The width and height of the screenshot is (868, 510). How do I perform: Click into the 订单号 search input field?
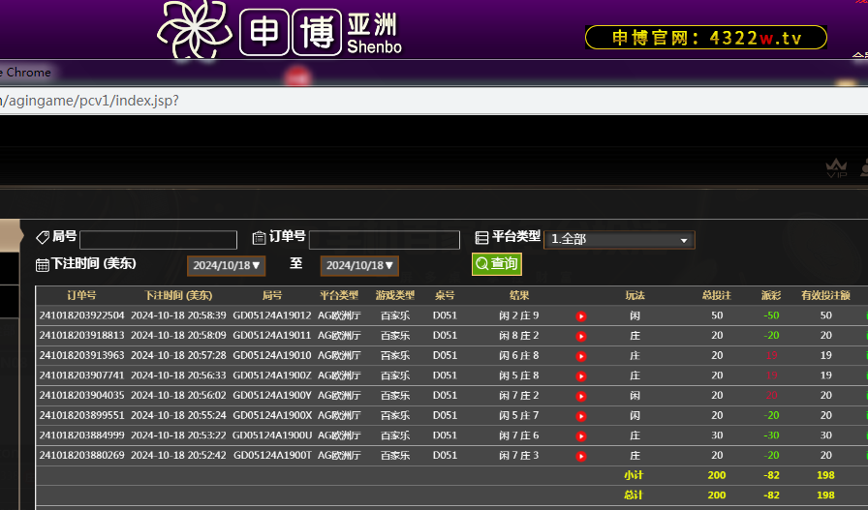point(384,240)
